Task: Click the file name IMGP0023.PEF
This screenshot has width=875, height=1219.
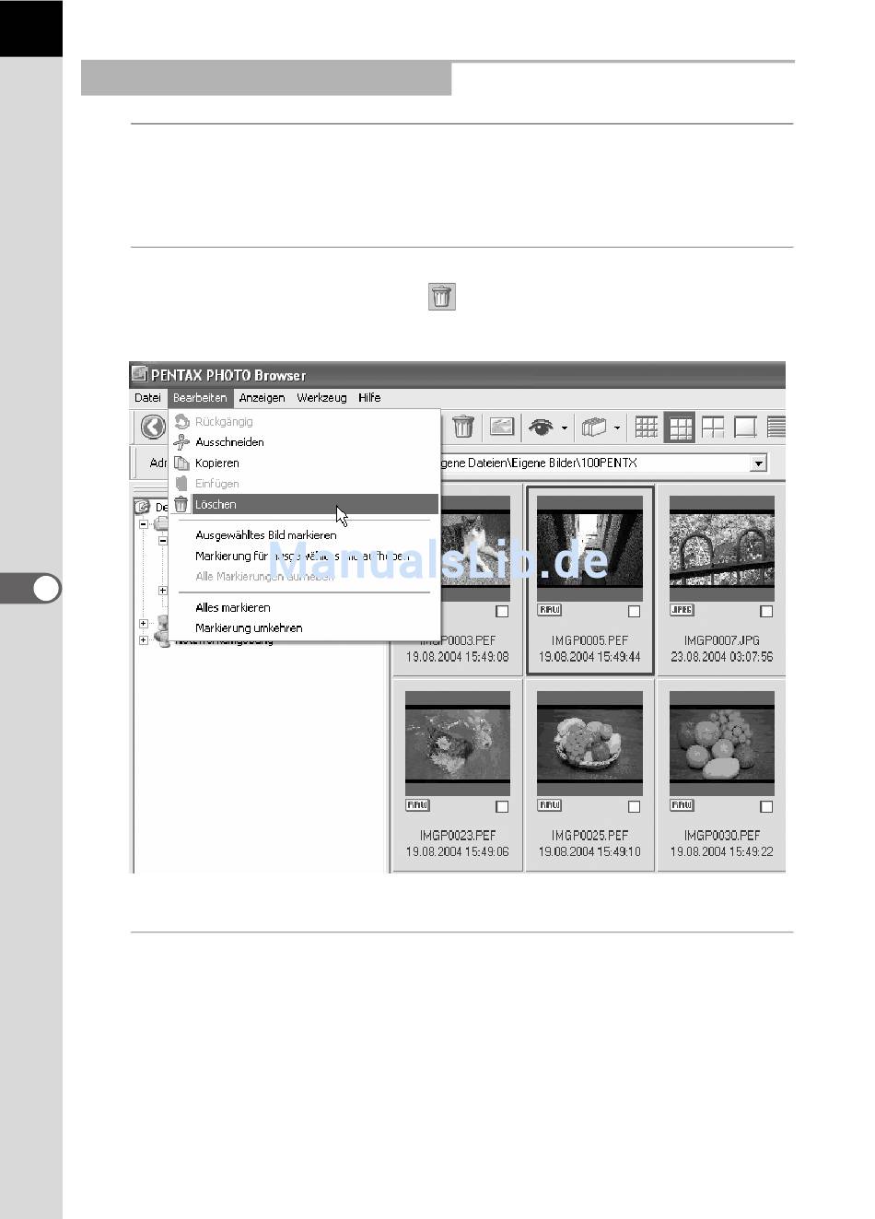Action: point(458,836)
